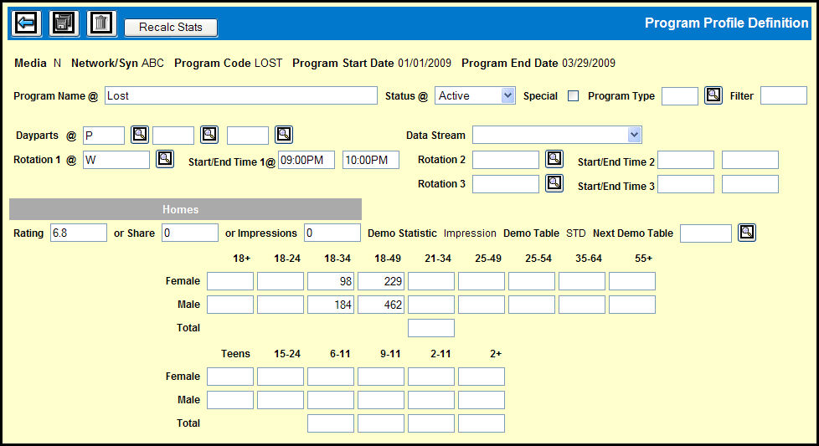
Task: Click the Female 35-64 field
Action: [581, 281]
